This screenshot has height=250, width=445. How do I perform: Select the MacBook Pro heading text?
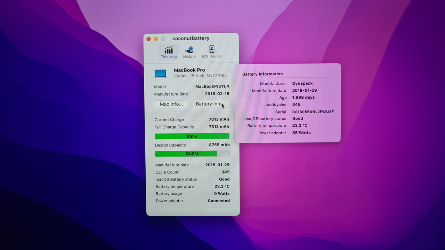coord(189,70)
